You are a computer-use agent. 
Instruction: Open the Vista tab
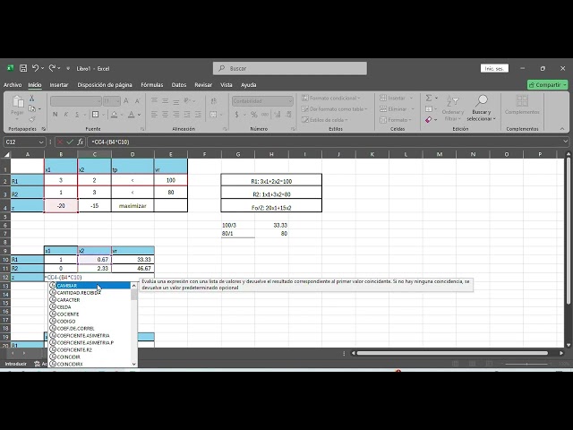click(x=227, y=85)
